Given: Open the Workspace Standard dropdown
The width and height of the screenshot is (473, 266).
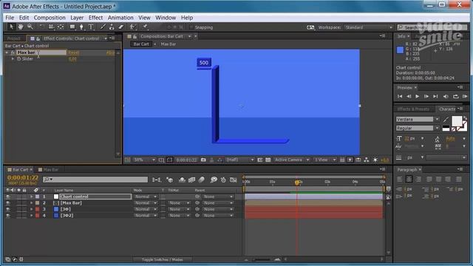Looking at the screenshot, I should pos(369,27).
